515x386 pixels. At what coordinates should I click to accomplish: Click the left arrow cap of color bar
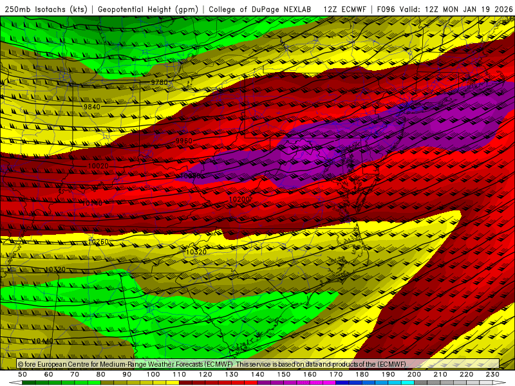click(x=15, y=383)
